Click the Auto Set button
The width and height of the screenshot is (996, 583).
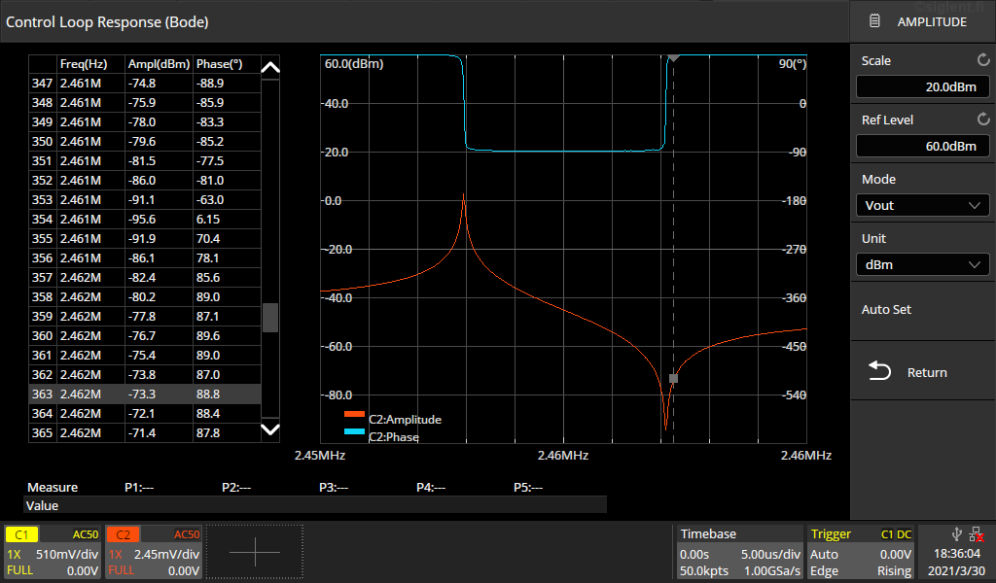pos(922,310)
